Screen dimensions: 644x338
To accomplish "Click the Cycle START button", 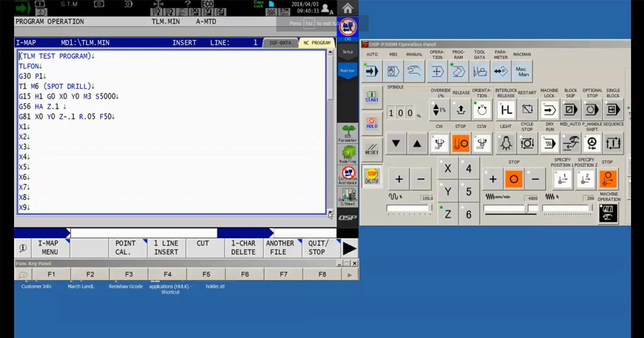I will (372, 97).
